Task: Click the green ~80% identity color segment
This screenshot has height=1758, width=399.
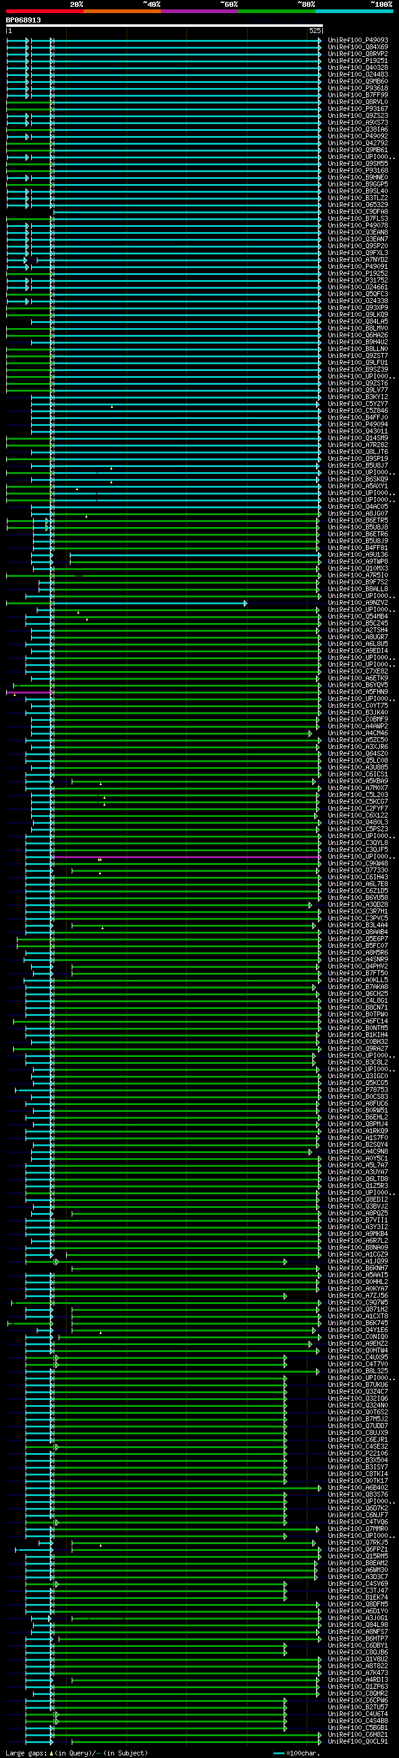Action: pyautogui.click(x=277, y=11)
